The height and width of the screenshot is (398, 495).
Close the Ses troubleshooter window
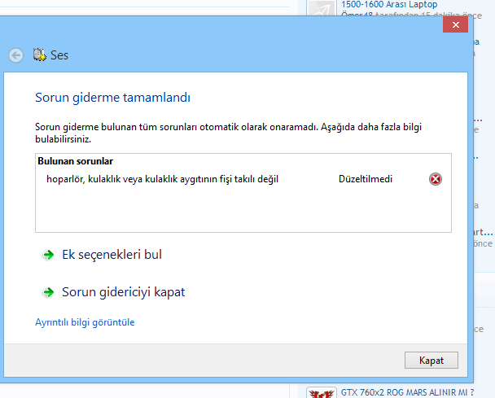click(x=455, y=24)
